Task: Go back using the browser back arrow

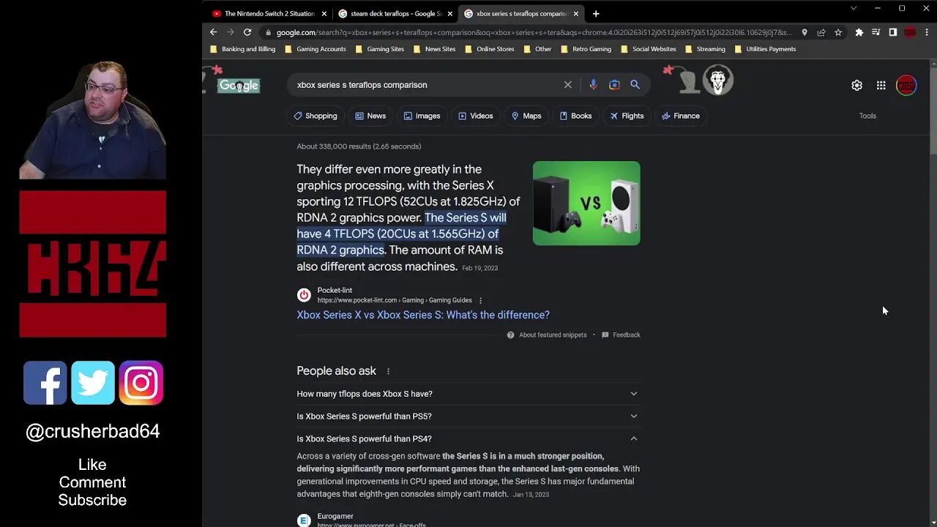Action: [x=213, y=32]
